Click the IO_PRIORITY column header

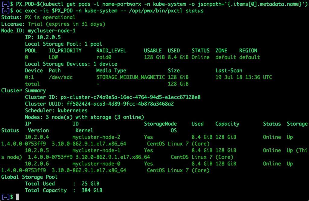(x=65, y=51)
